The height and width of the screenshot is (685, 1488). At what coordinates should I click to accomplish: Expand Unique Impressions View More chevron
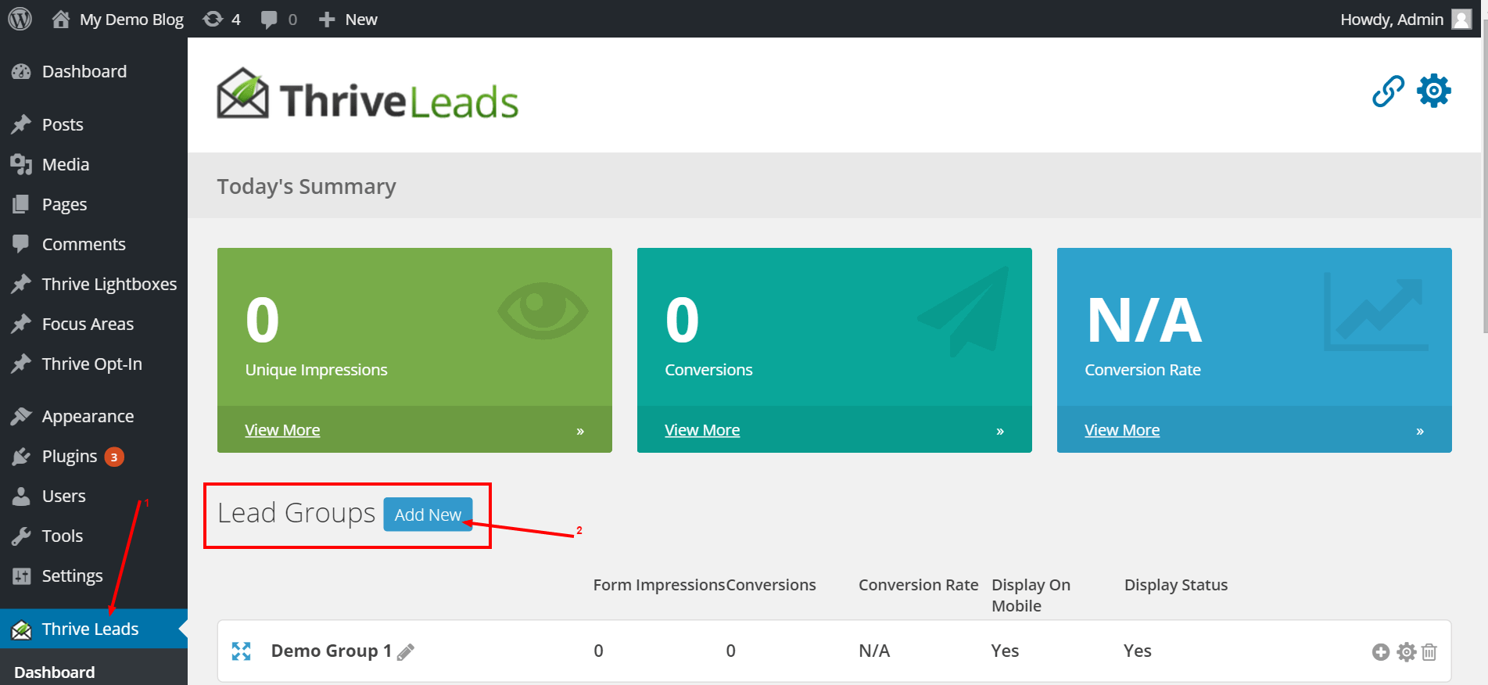580,431
